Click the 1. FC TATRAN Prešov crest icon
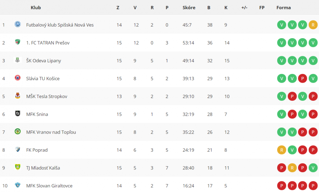 pos(18,42)
